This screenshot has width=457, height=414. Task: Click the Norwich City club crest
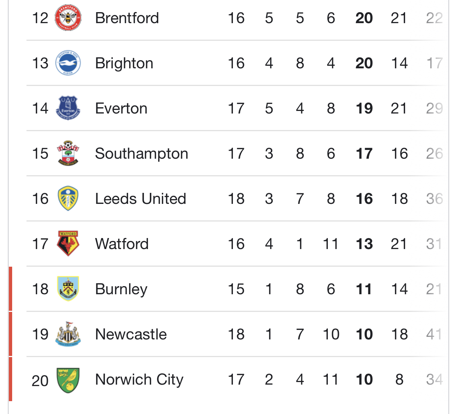pos(68,380)
